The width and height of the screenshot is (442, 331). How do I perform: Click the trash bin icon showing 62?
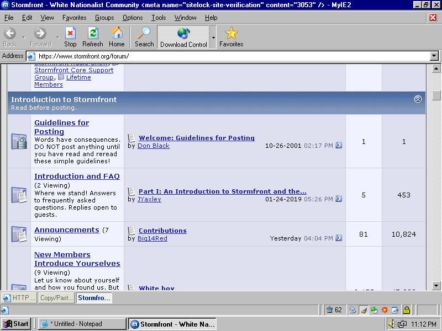[329, 310]
